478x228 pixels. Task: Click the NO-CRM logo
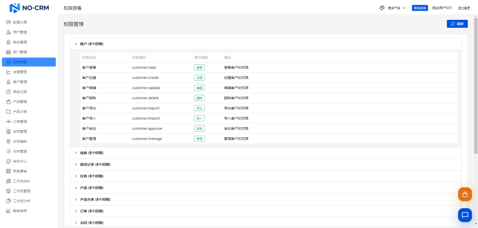click(x=29, y=8)
